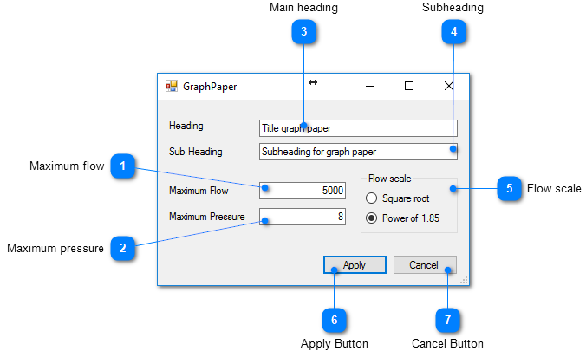Image resolution: width=586 pixels, height=351 pixels.
Task: Maximize the GraphPaper window
Action: click(409, 86)
